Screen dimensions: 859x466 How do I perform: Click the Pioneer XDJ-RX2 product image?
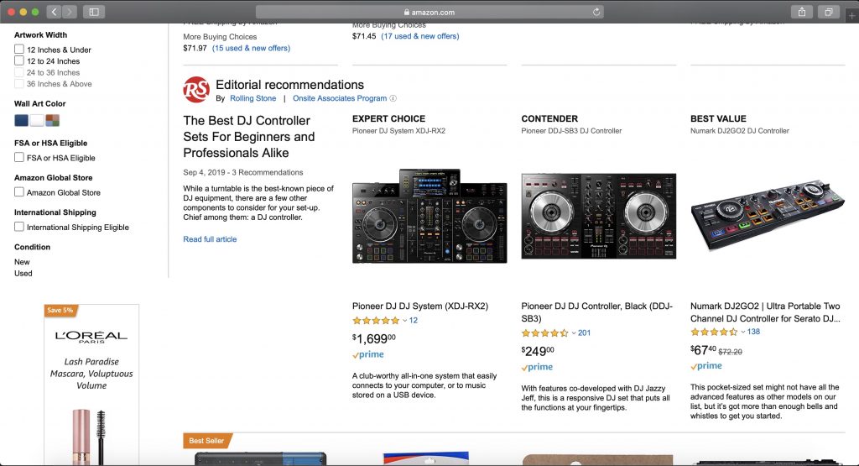(418, 217)
